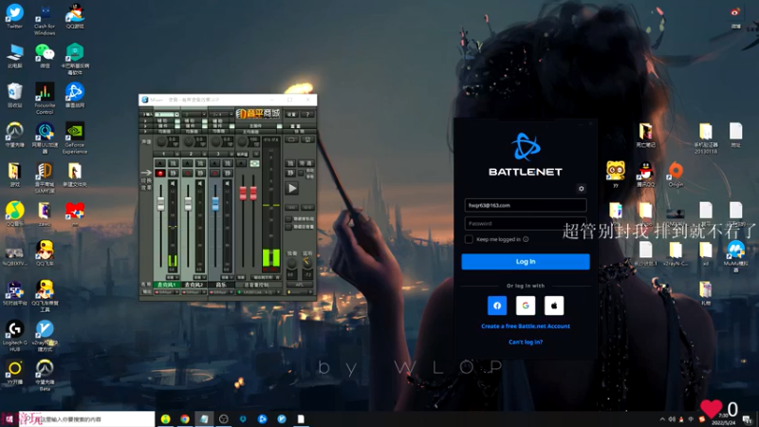Toggle first hide checkbox in the mixer right panel
The width and height of the screenshot is (759, 427).
tap(288, 219)
